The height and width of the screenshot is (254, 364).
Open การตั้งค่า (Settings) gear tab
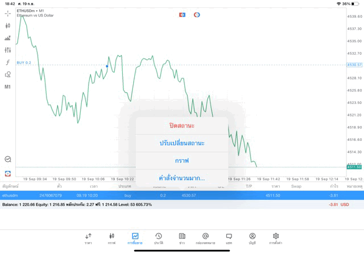coord(276,238)
